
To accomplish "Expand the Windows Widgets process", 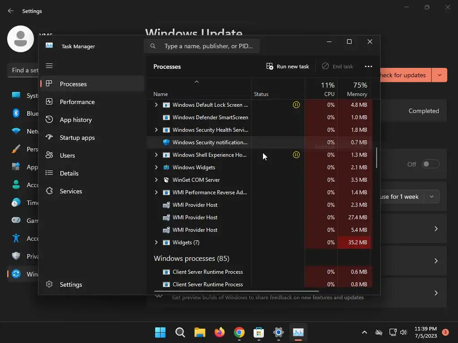I will pos(156,167).
